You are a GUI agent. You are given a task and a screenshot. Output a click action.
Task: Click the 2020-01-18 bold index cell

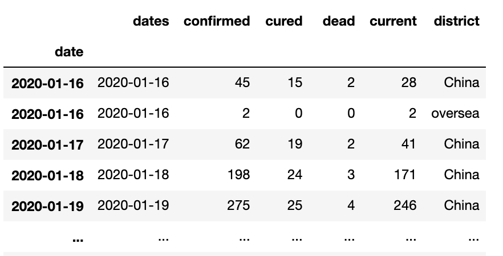click(x=47, y=176)
